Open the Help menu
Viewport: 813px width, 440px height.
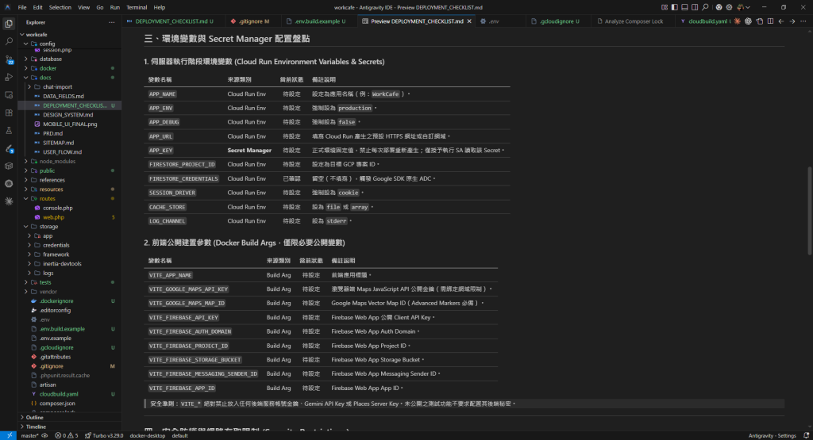[159, 7]
